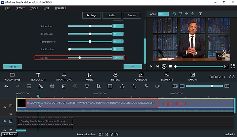Click the Brightness slider handle
The width and height of the screenshot is (237, 137).
90,34
